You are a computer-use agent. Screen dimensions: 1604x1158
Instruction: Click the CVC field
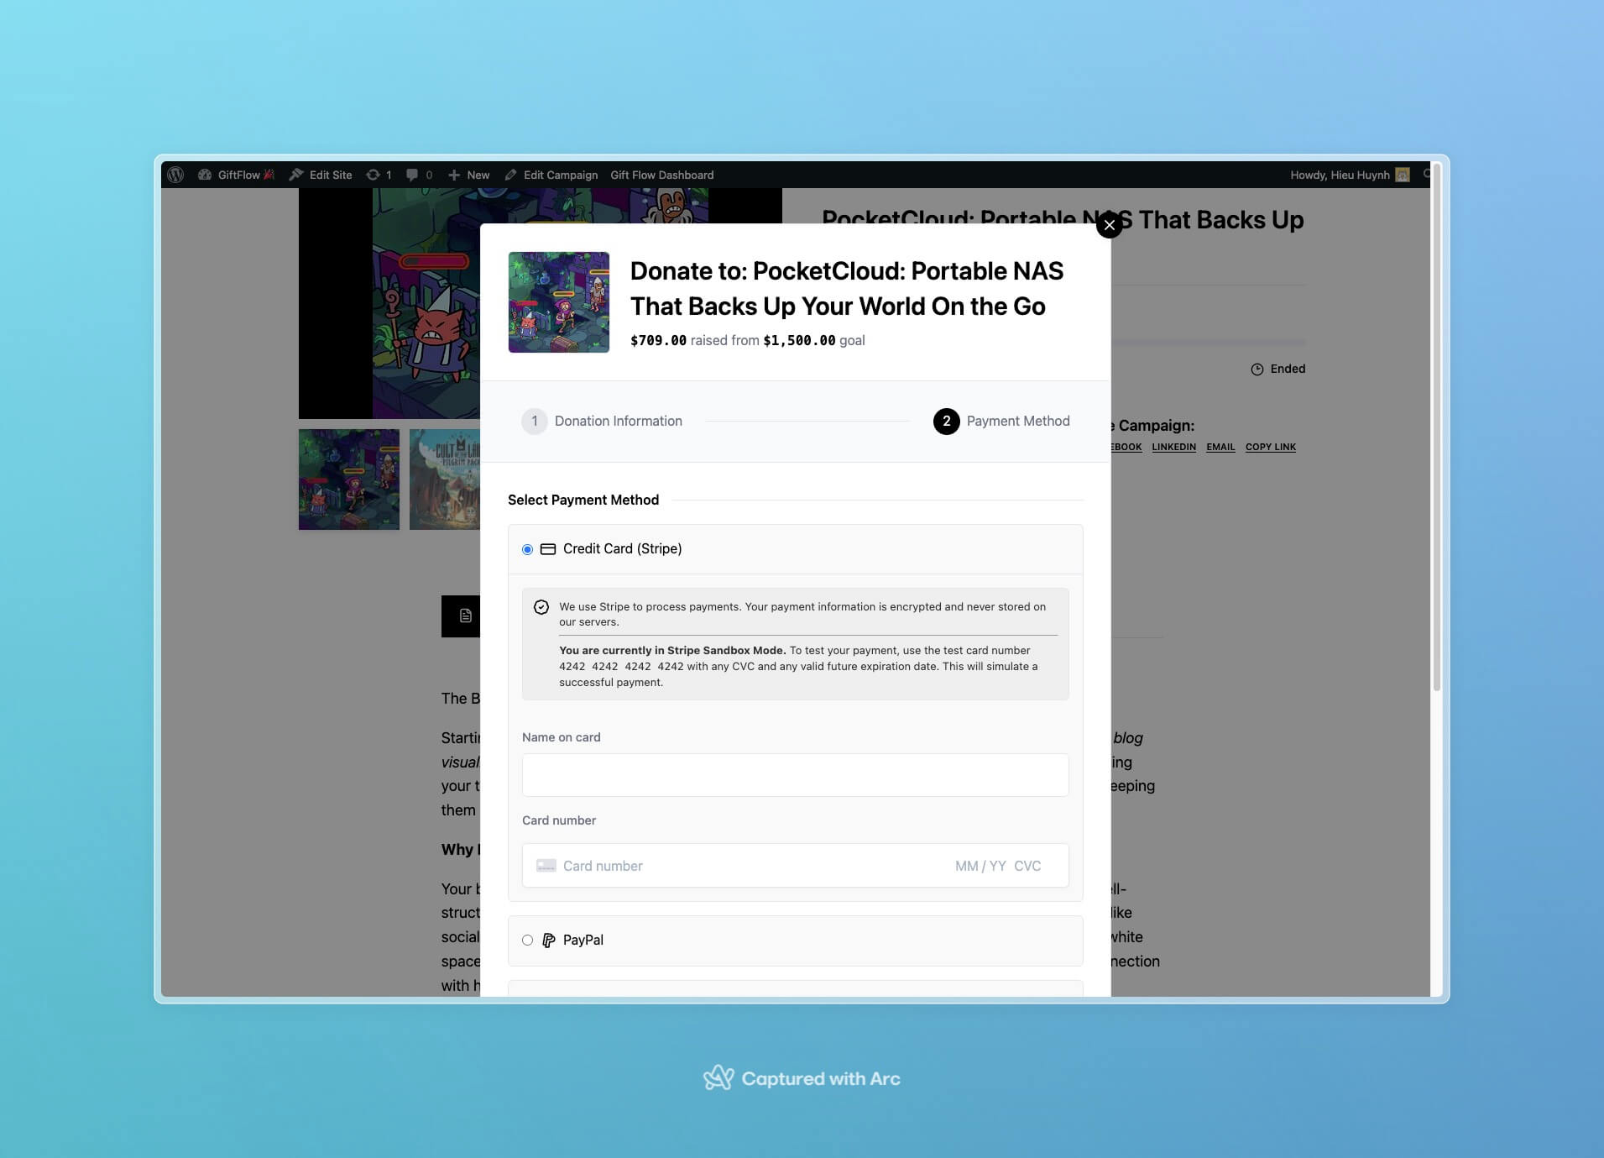point(1027,866)
